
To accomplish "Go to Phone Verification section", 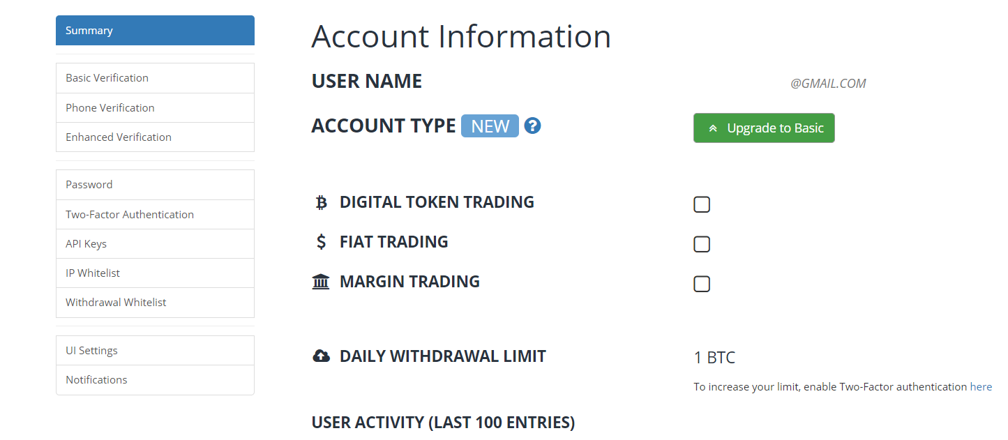I will point(155,108).
